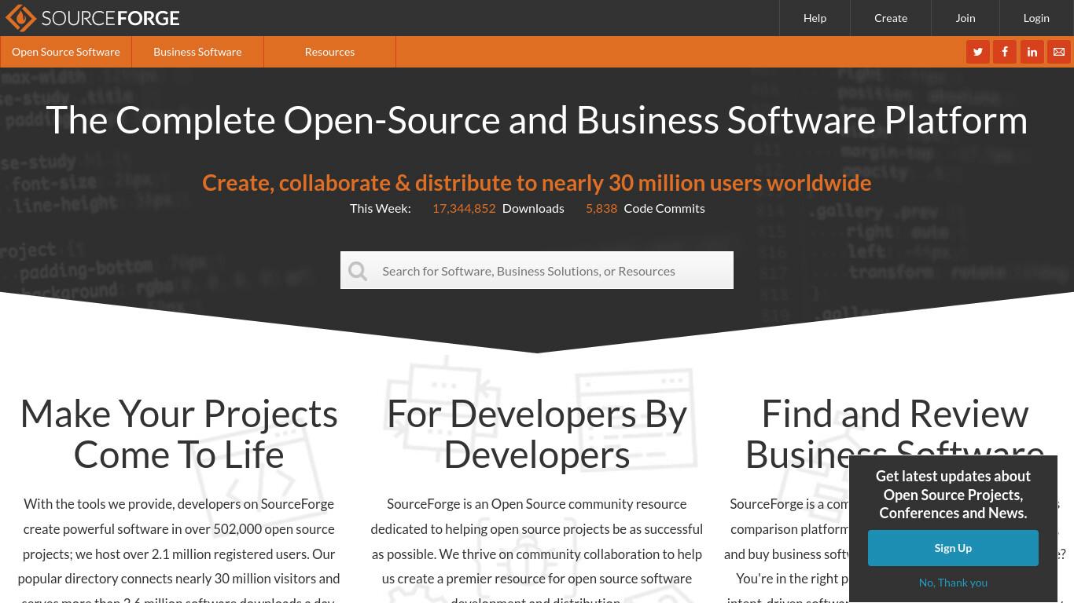Go to the Join page

pos(965,18)
